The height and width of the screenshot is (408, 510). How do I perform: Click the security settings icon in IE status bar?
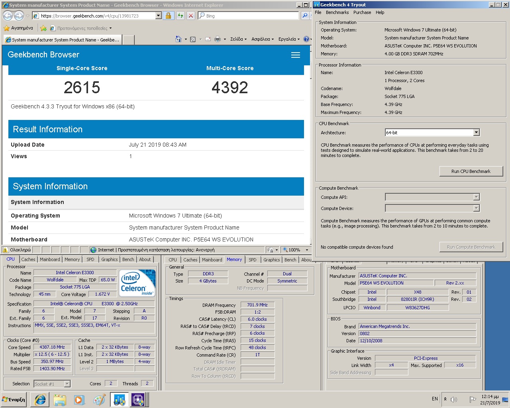point(271,250)
